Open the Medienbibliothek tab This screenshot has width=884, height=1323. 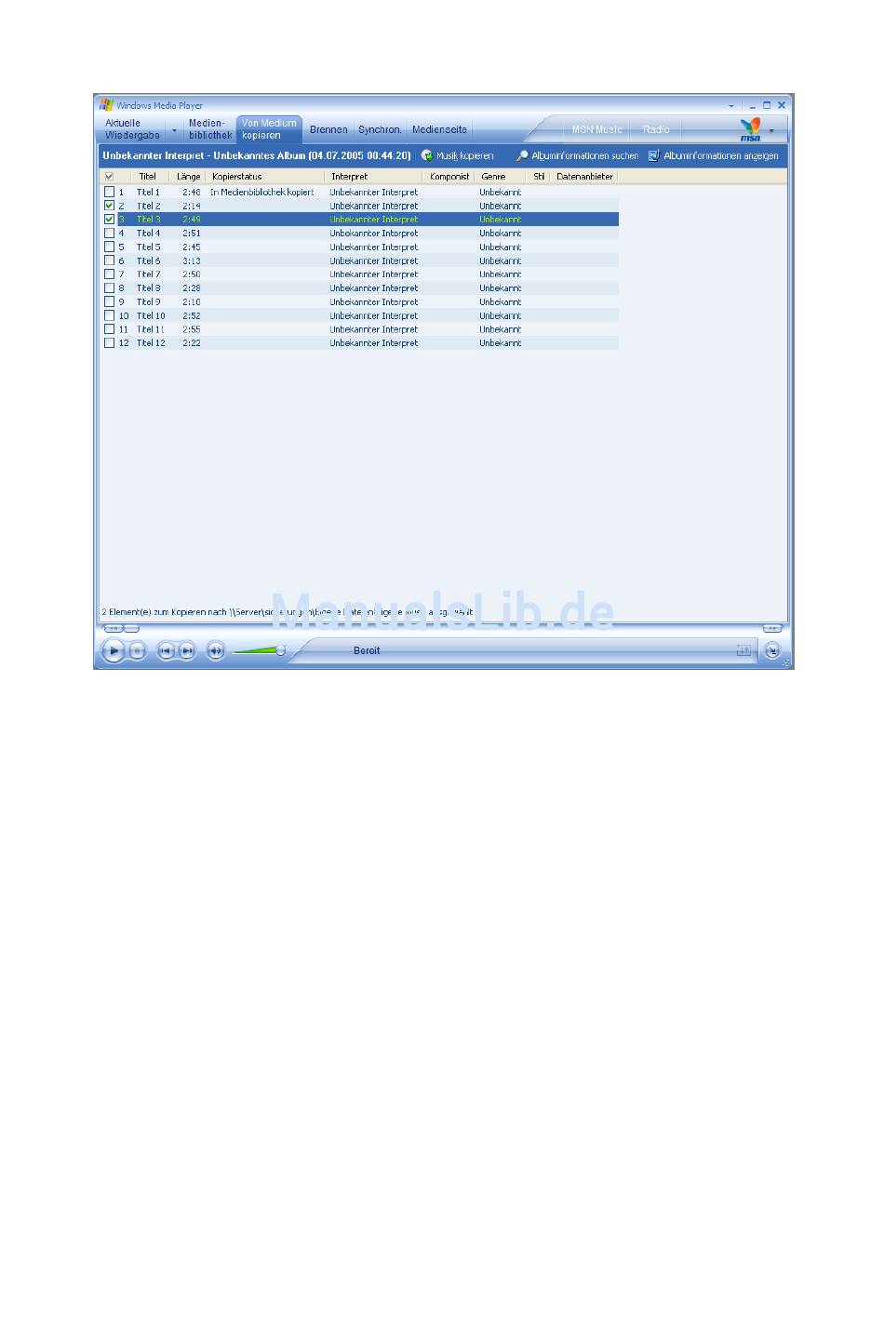click(x=209, y=129)
